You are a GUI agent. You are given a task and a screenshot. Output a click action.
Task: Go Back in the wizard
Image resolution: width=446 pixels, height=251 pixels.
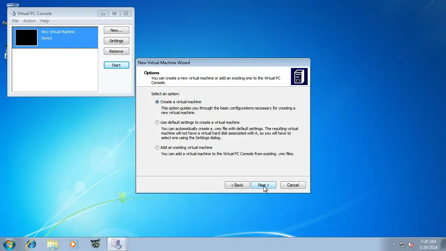237,185
